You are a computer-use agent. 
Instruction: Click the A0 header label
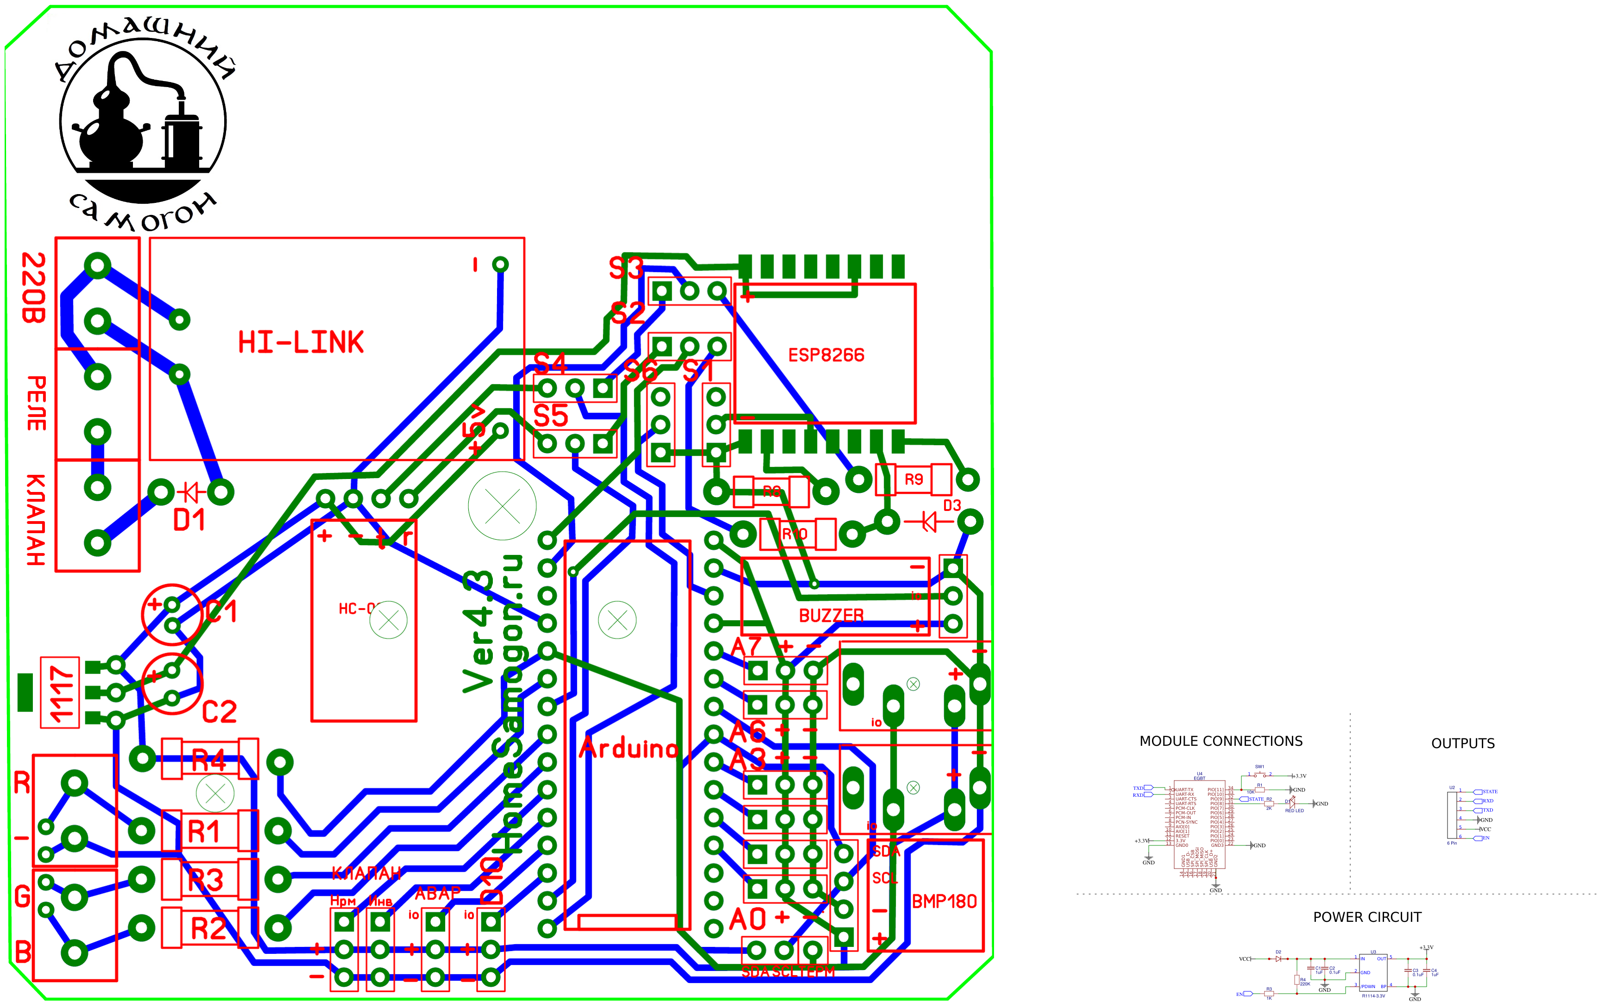748,919
